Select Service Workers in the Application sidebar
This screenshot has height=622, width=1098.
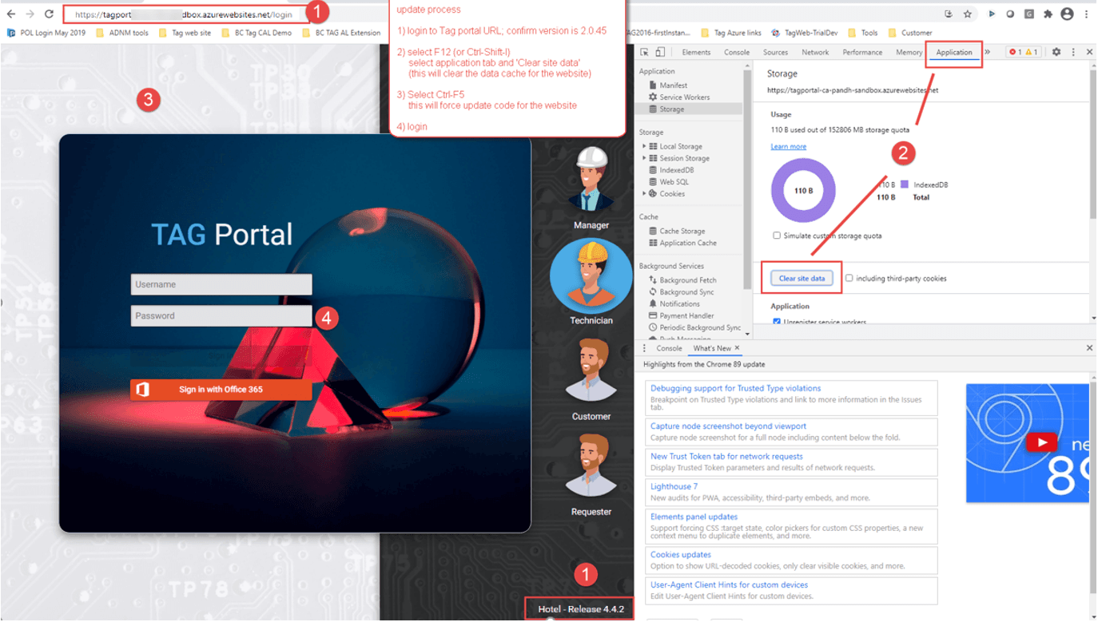687,97
